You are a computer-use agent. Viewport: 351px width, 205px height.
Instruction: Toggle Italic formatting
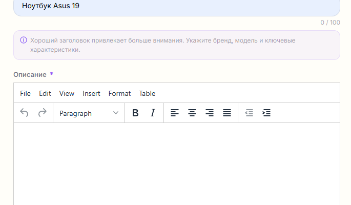(153, 113)
